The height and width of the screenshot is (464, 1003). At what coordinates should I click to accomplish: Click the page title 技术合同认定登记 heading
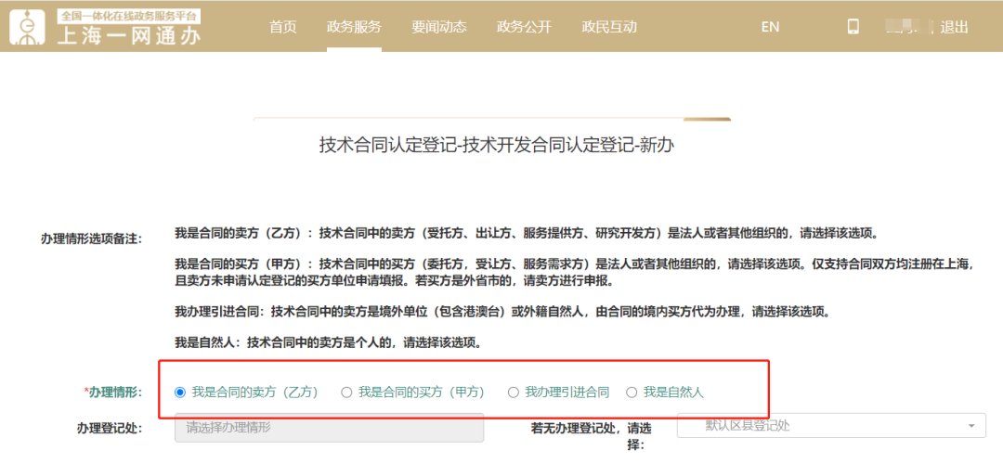click(x=497, y=145)
